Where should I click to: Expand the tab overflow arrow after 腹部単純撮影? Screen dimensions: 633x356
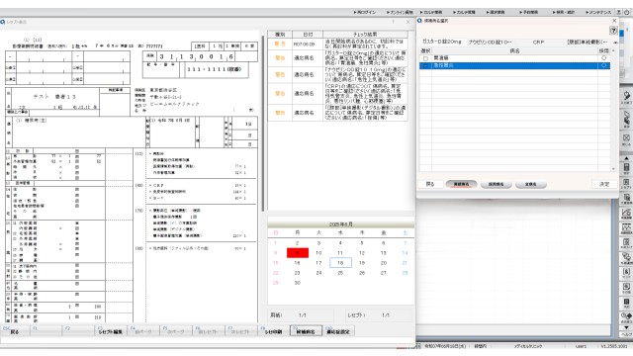tap(615, 43)
